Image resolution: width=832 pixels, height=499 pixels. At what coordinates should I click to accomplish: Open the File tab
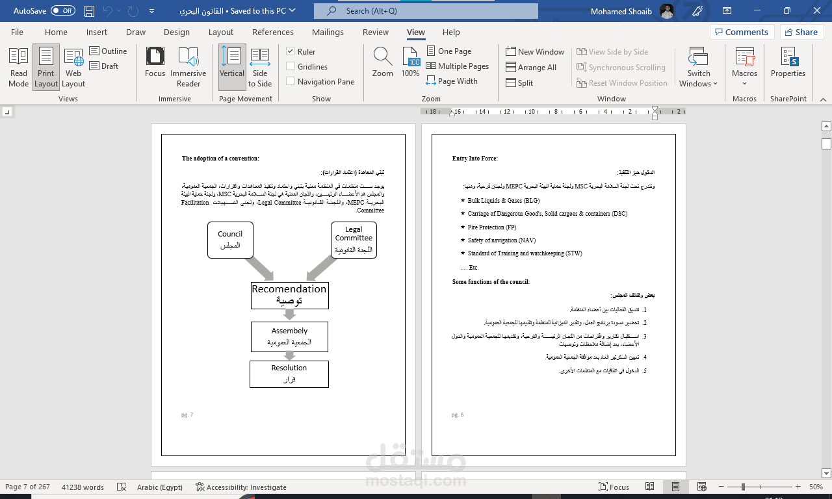[17, 32]
